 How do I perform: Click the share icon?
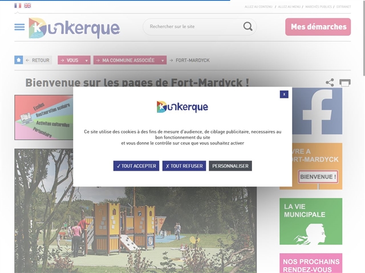coord(330,82)
